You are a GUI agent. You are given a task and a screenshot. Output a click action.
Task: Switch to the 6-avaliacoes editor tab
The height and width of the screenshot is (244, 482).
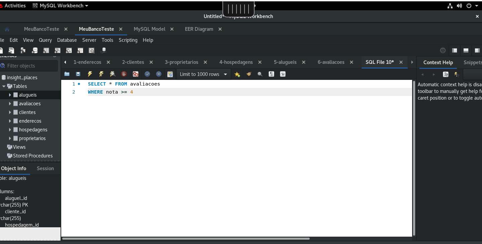point(331,62)
